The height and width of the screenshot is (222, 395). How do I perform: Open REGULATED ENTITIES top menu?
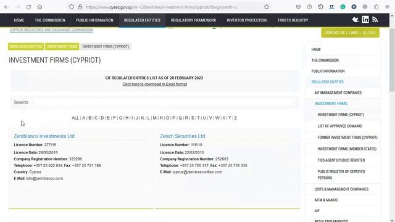[x=142, y=20]
